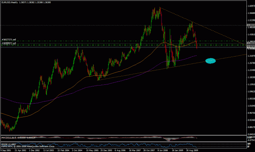Image resolution: width=255 pixels, height=152 pixels.
Task: Click the 18 Jan 2009 date label
Action: [177, 150]
